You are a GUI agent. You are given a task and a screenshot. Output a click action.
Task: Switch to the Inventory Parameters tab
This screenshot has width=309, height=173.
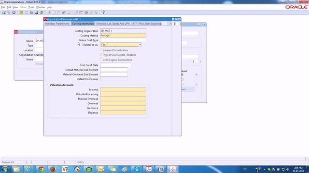[57, 24]
